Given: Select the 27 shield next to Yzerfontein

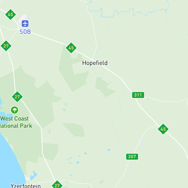Looking at the screenshot, I should point(57,185).
